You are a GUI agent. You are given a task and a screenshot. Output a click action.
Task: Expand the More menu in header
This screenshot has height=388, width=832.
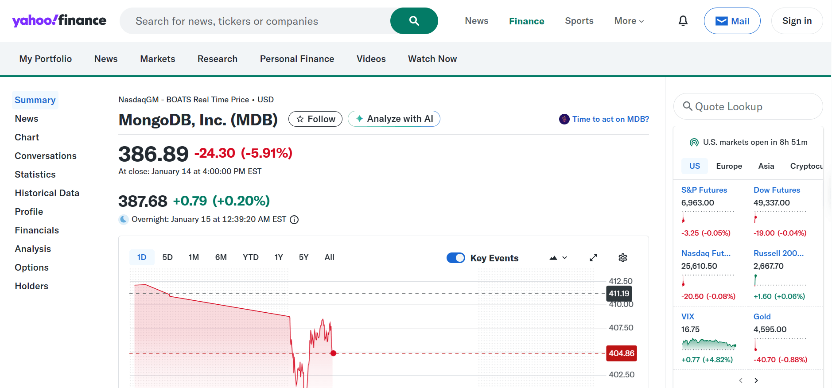click(x=629, y=21)
